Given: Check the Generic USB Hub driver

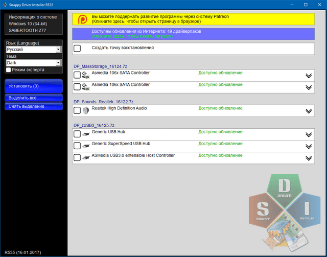Looking at the screenshot, I should (77, 134).
